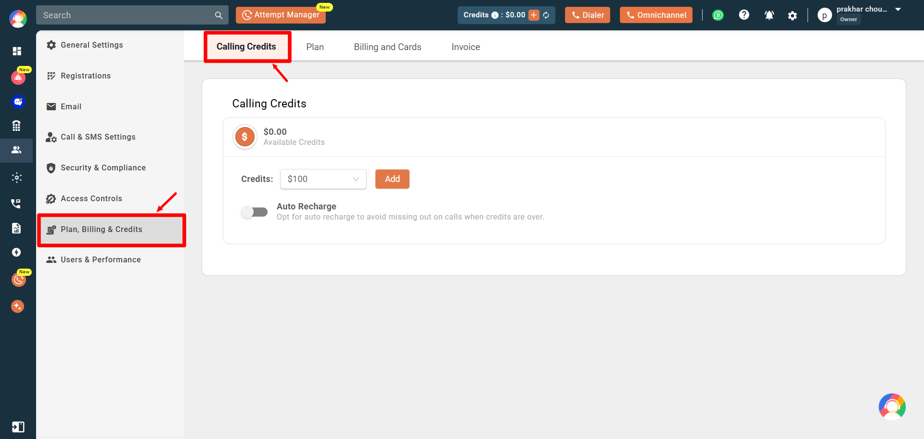924x439 pixels.
Task: Open the Attempt Manager button
Action: coord(281,15)
